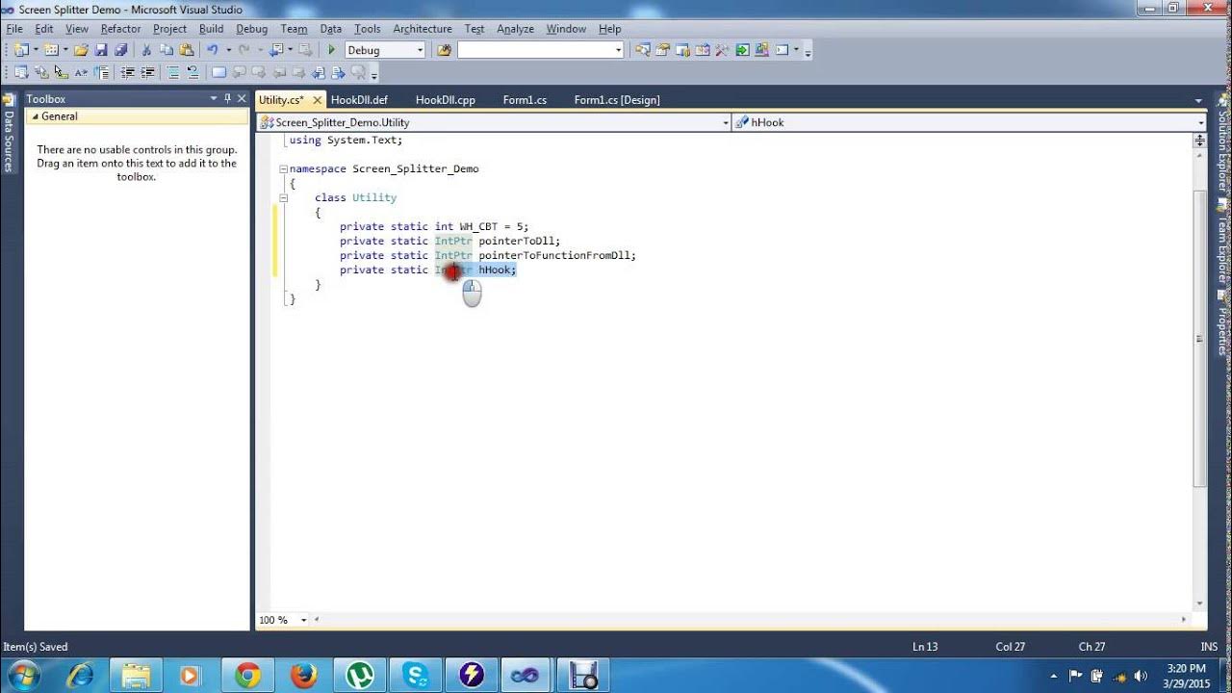Click the Start Page green arrow icon

click(742, 50)
